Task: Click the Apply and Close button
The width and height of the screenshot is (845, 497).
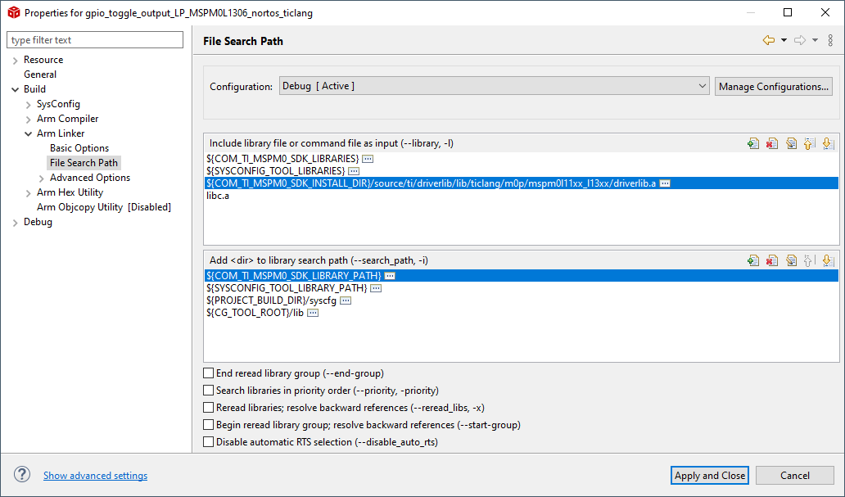Action: (x=710, y=476)
